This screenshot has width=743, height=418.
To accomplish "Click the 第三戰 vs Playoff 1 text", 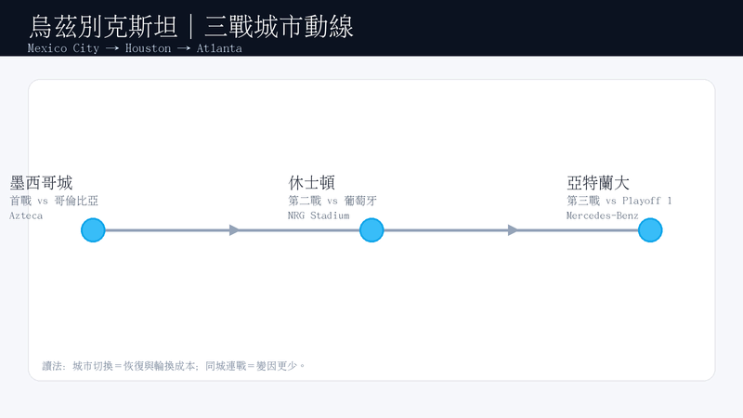I will [x=619, y=201].
